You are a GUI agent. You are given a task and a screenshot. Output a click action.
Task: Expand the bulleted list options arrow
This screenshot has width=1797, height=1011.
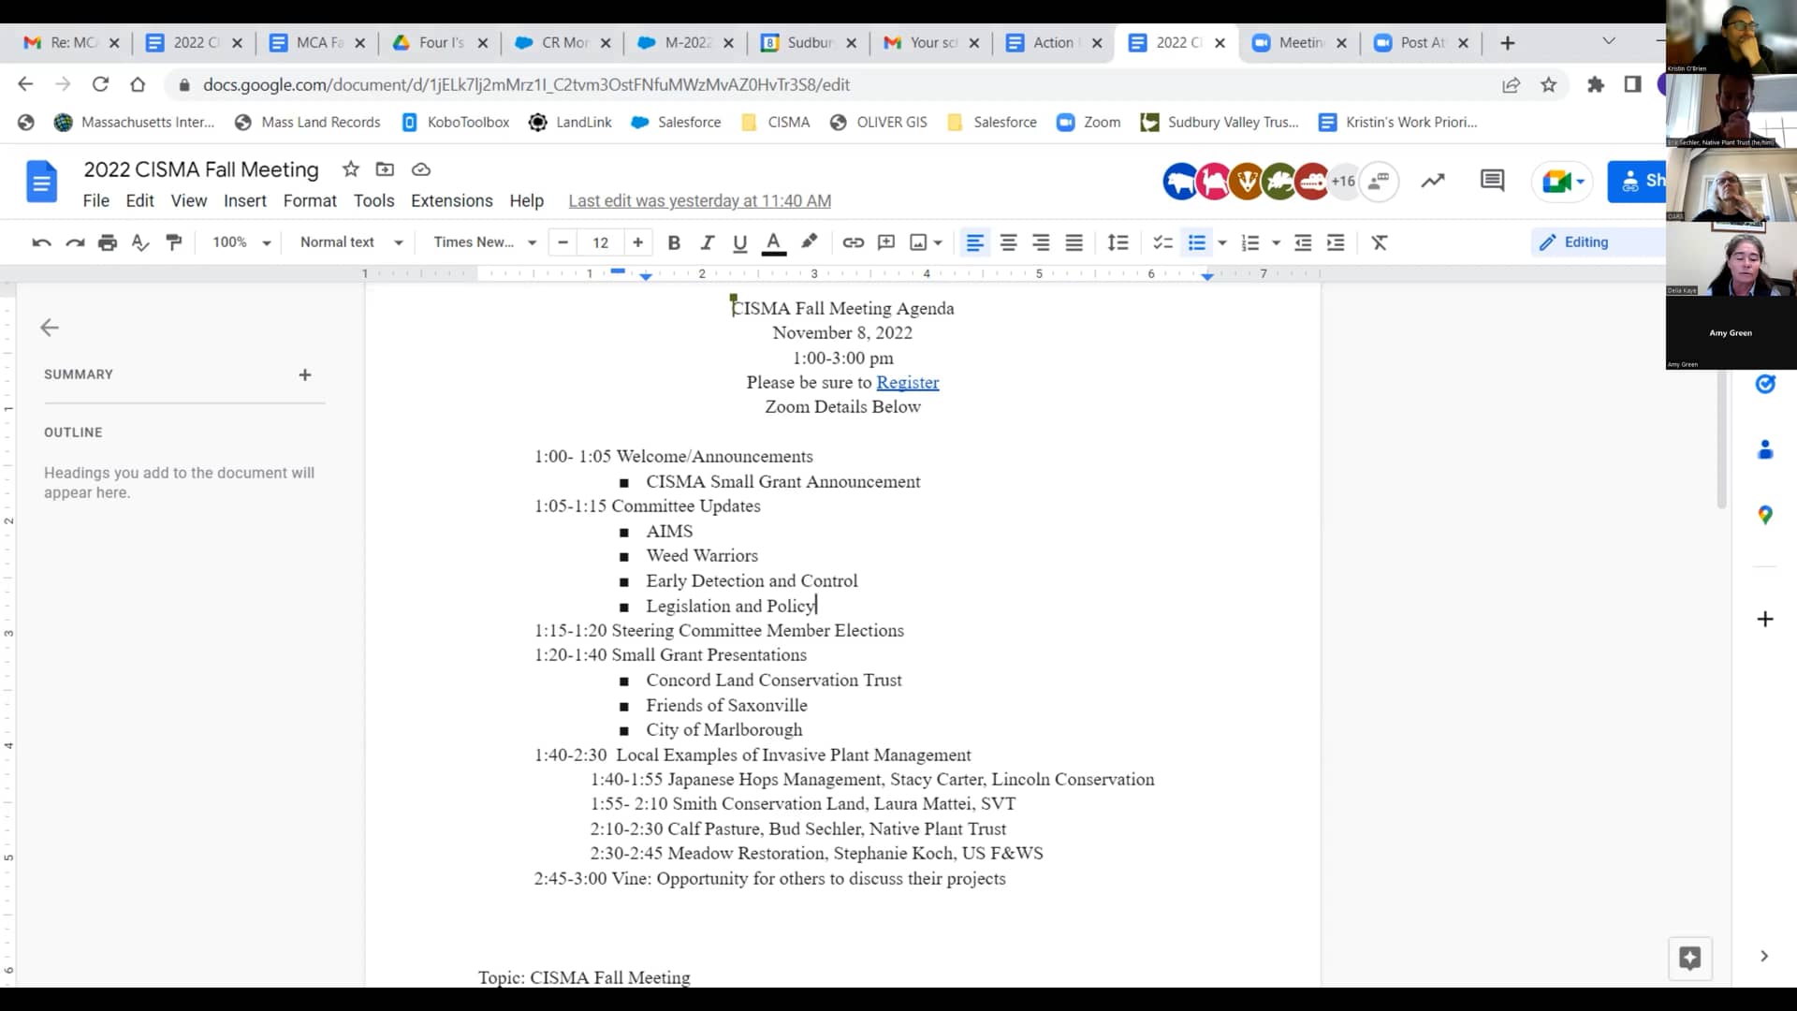pos(1222,242)
